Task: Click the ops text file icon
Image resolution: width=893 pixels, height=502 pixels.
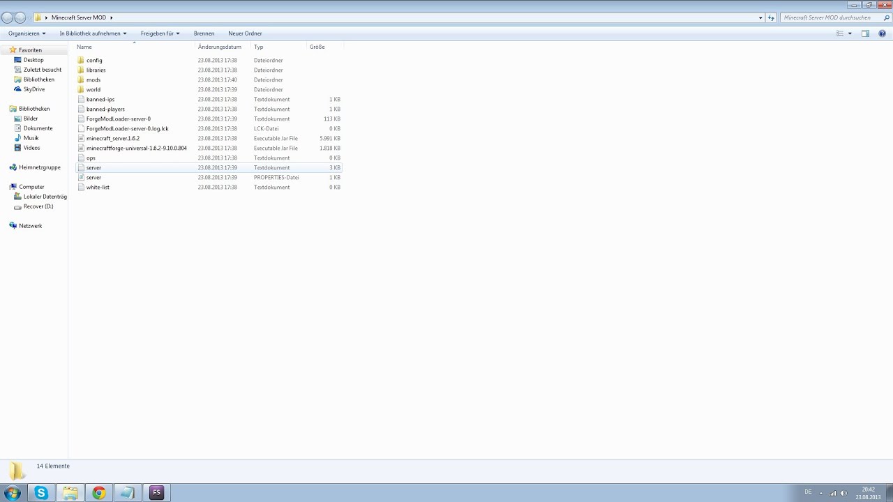Action: pos(81,158)
